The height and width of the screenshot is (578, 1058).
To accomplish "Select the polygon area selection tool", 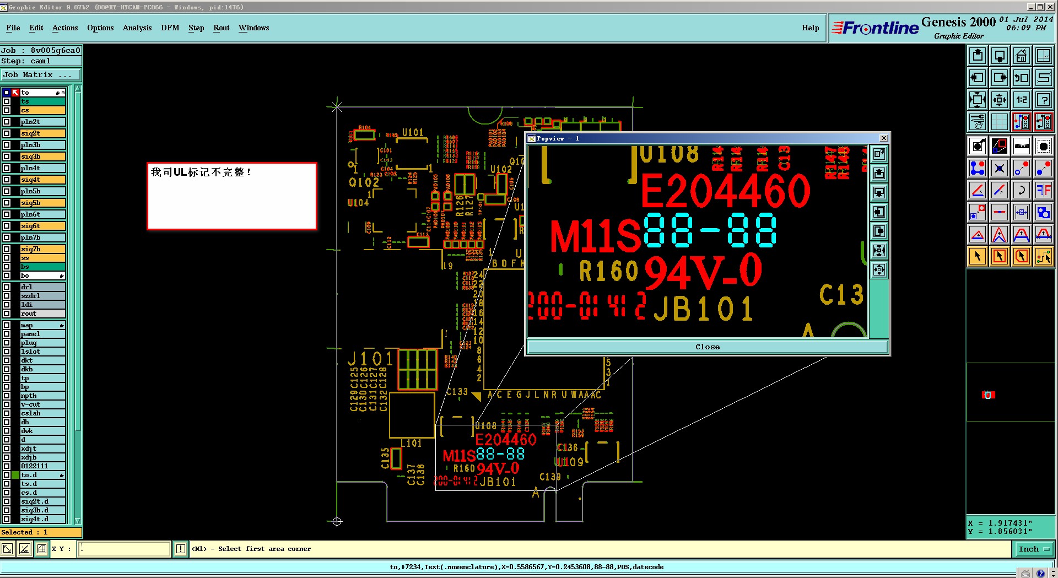I will pos(1022,256).
